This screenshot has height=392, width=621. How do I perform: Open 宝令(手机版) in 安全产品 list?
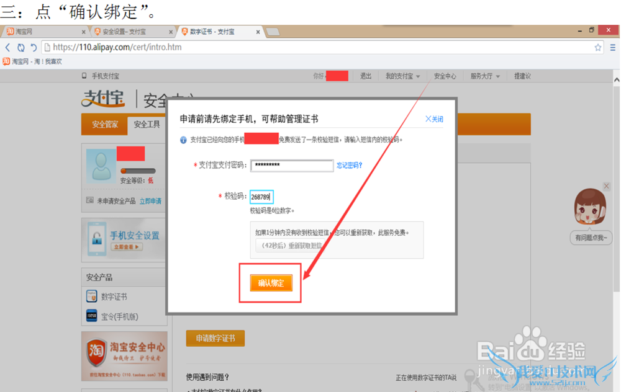120,316
